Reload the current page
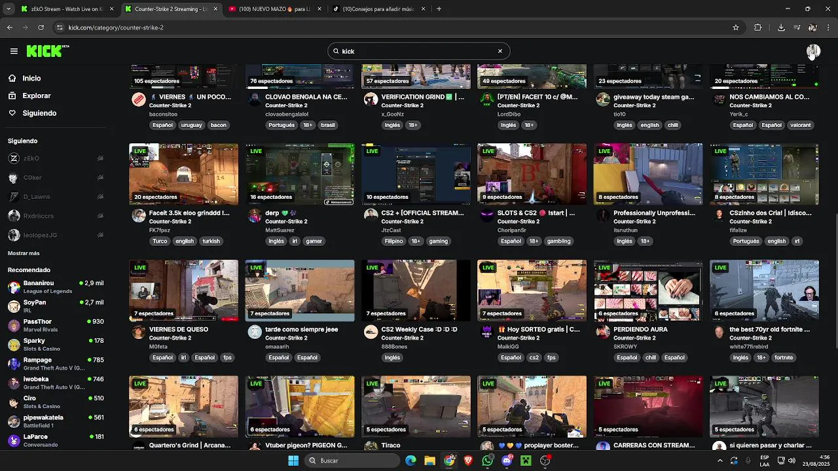Viewport: 838px width, 471px height. click(x=41, y=27)
